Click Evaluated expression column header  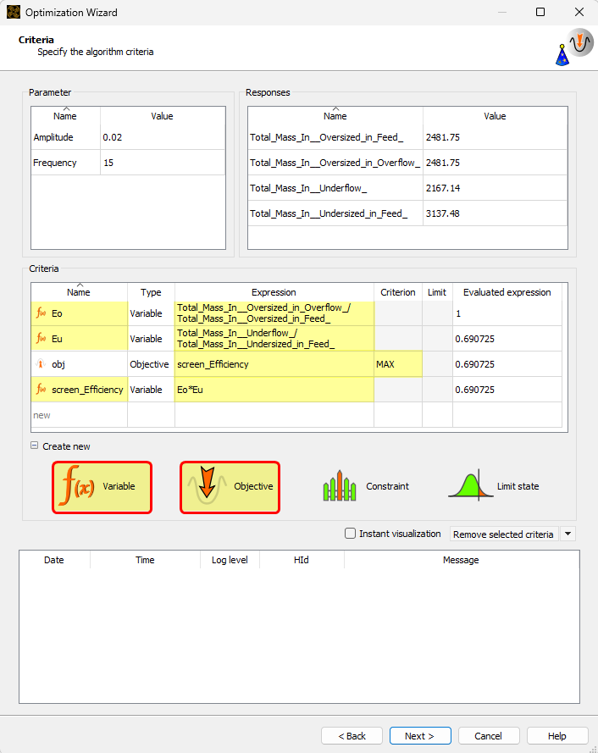507,292
